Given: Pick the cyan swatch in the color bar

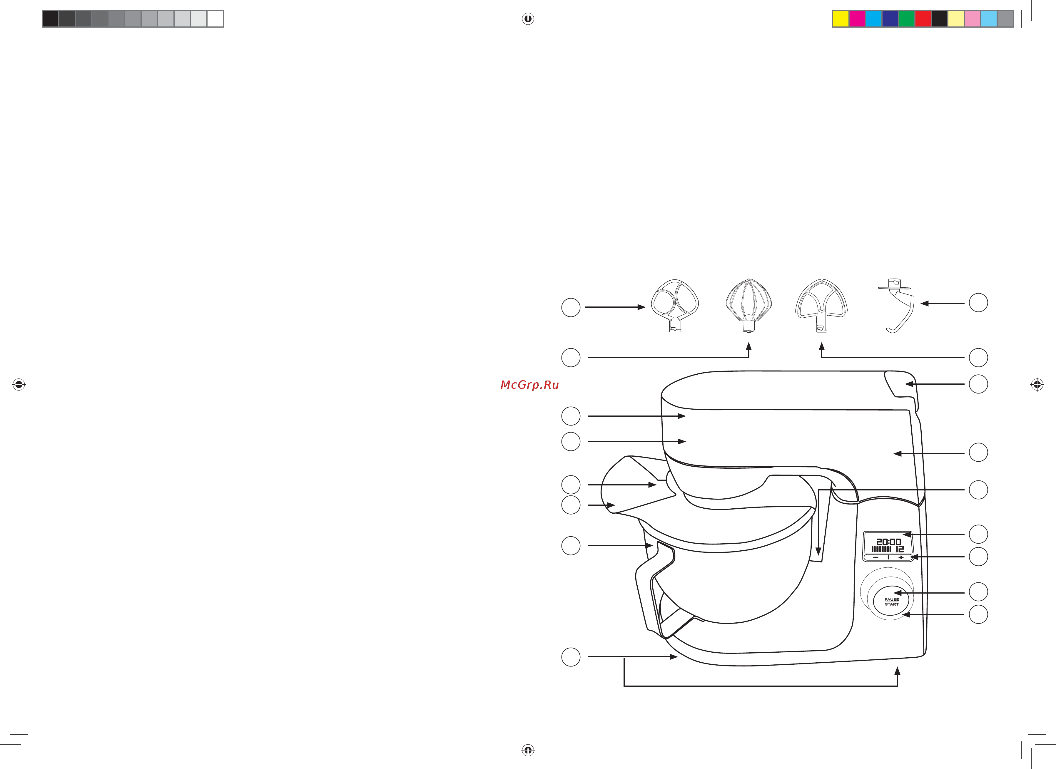Looking at the screenshot, I should [873, 19].
